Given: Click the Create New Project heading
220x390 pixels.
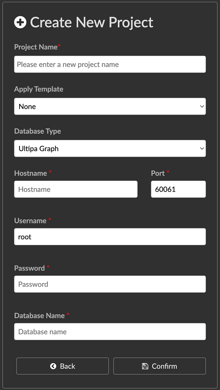Looking at the screenshot, I should pos(92,23).
